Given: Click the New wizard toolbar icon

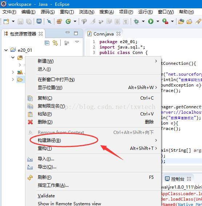Looking at the screenshot, I should [x=6, y=21].
